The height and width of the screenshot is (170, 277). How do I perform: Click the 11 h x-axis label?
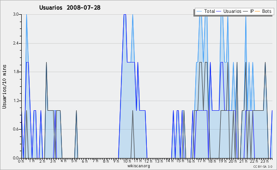[x=138, y=161]
